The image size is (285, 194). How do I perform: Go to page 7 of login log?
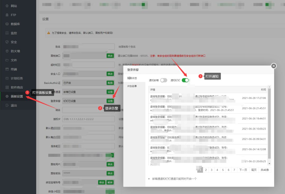234,170
